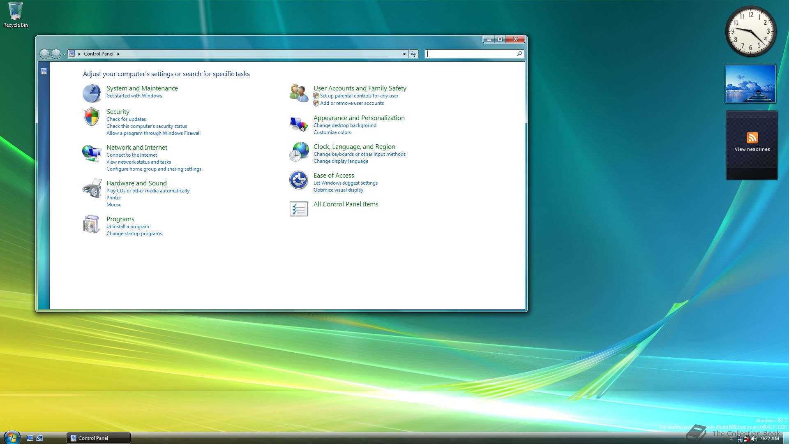Screen dimensions: 789x444
Task: Click the All Control Panel Items checklist icon
Action: coord(299,209)
